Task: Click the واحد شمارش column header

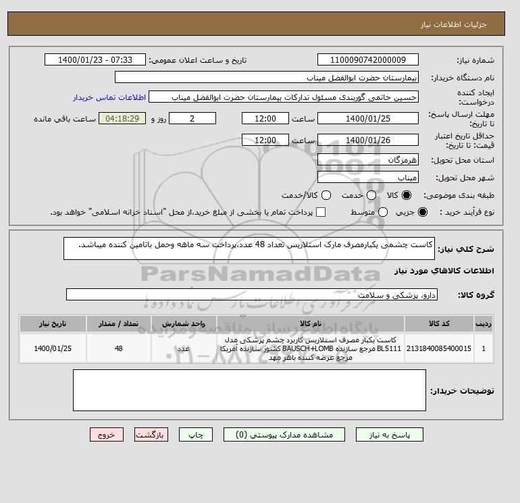Action: pos(184,323)
